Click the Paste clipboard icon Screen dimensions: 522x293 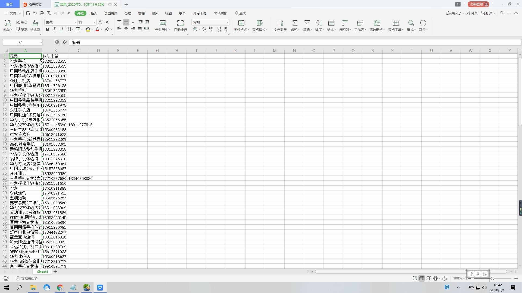8,23
